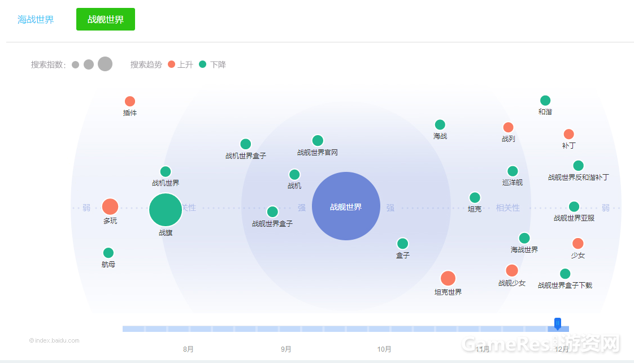Select the 坦克 green dot
Screen dimensions: 634x363
click(475, 197)
